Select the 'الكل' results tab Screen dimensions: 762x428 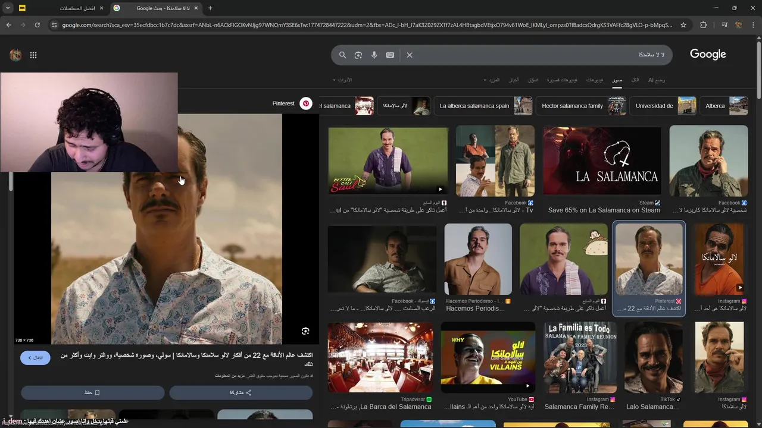click(635, 80)
